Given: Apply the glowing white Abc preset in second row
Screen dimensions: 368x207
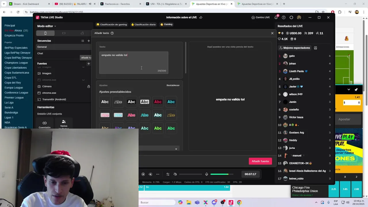Looking at the screenshot, I should (x=158, y=115).
